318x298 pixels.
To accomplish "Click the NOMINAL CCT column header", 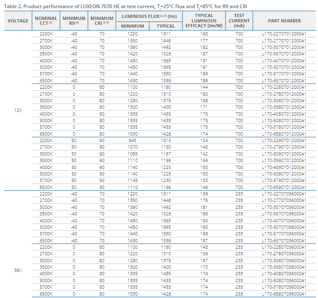I will pos(46,21).
